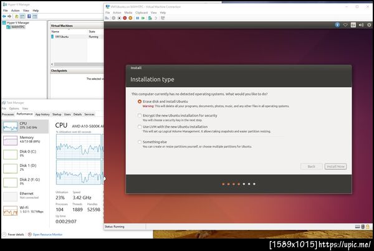Click the Enhanced Session icon in VM toolbar
Screen dimensions: 374x251
click(x=163, y=18)
